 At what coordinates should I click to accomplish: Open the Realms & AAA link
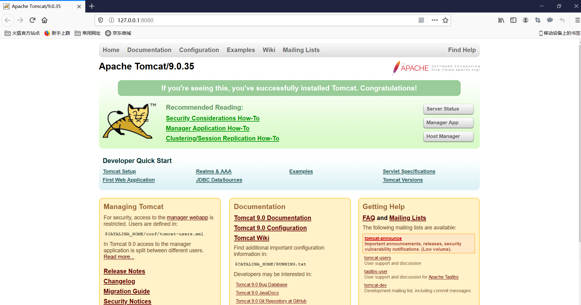[214, 171]
